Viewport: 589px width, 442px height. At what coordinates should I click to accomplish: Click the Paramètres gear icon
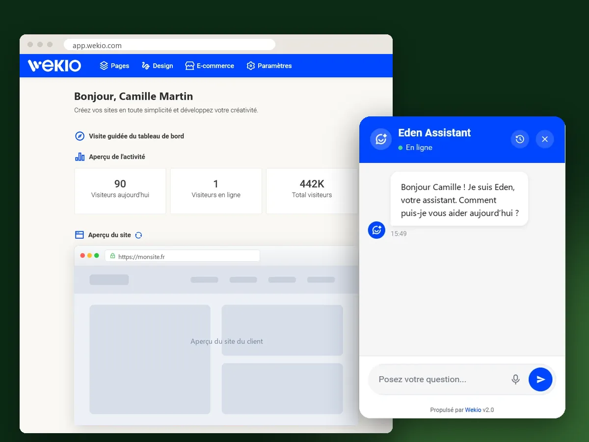point(251,66)
